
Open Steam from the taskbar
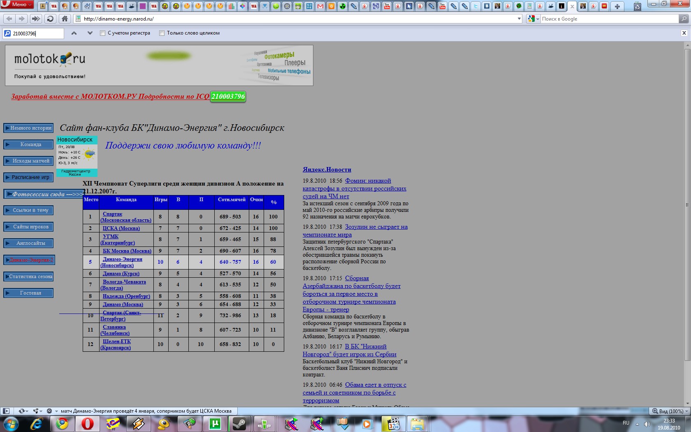pos(240,424)
